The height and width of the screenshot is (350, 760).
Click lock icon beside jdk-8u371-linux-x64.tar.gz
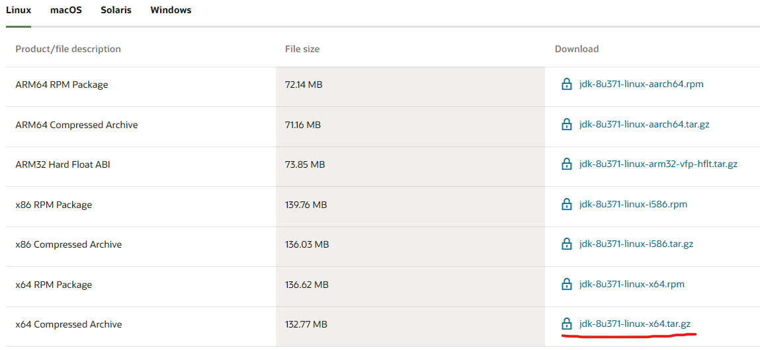(566, 324)
